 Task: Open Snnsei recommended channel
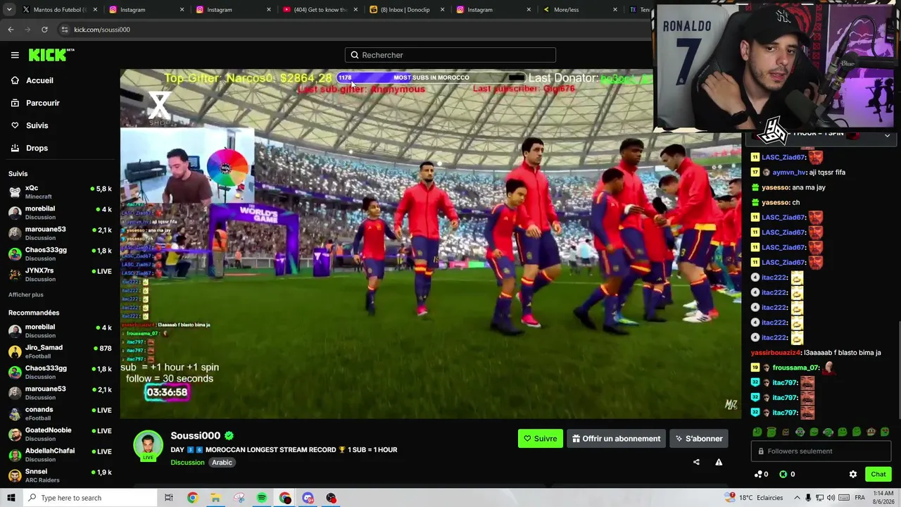click(x=60, y=475)
